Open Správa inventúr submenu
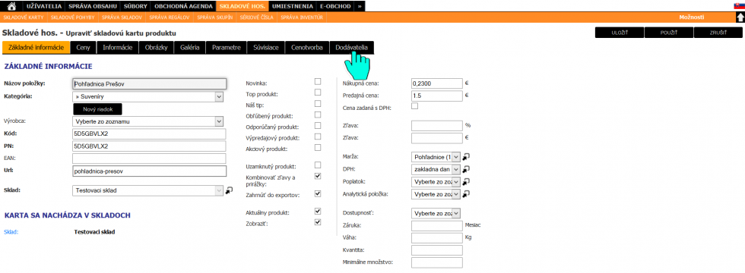The height and width of the screenshot is (273, 745). [303, 17]
